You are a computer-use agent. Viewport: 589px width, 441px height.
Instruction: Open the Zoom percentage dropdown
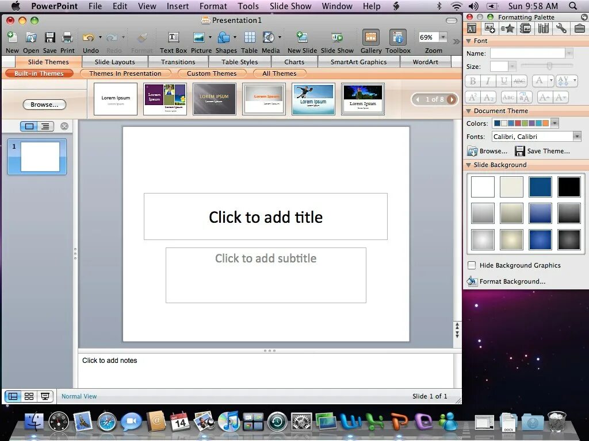(x=443, y=37)
